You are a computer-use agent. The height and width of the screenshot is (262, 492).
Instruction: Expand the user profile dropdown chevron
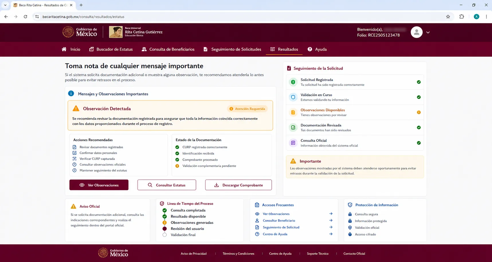coord(428,32)
